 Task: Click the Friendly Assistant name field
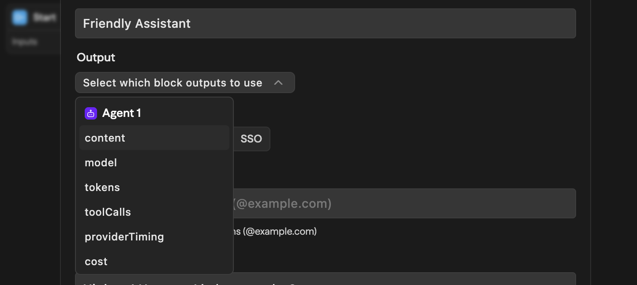click(326, 23)
